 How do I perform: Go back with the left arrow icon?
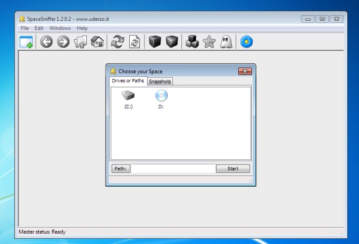tap(46, 42)
